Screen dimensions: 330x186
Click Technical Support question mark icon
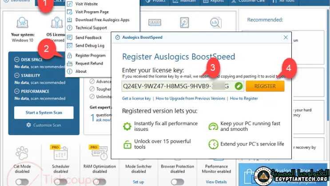point(70,28)
